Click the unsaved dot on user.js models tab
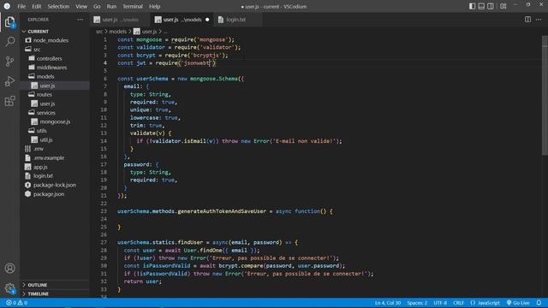Image resolution: width=548 pixels, height=308 pixels. coord(207,20)
